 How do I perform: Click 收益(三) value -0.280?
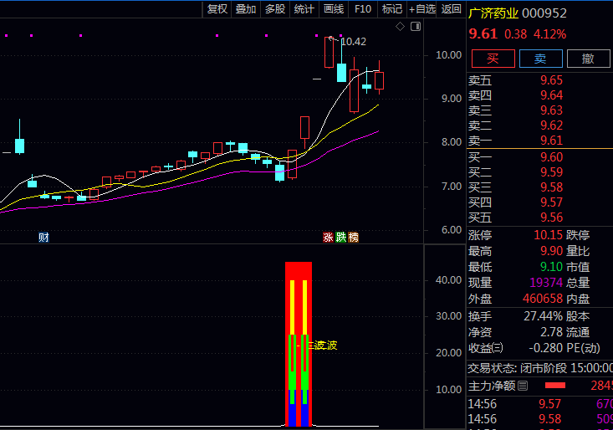[545, 348]
